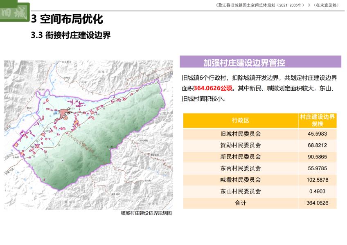The image size is (347, 245).
Task: Select the 东丙村民委员会 cell
Action: click(240, 168)
